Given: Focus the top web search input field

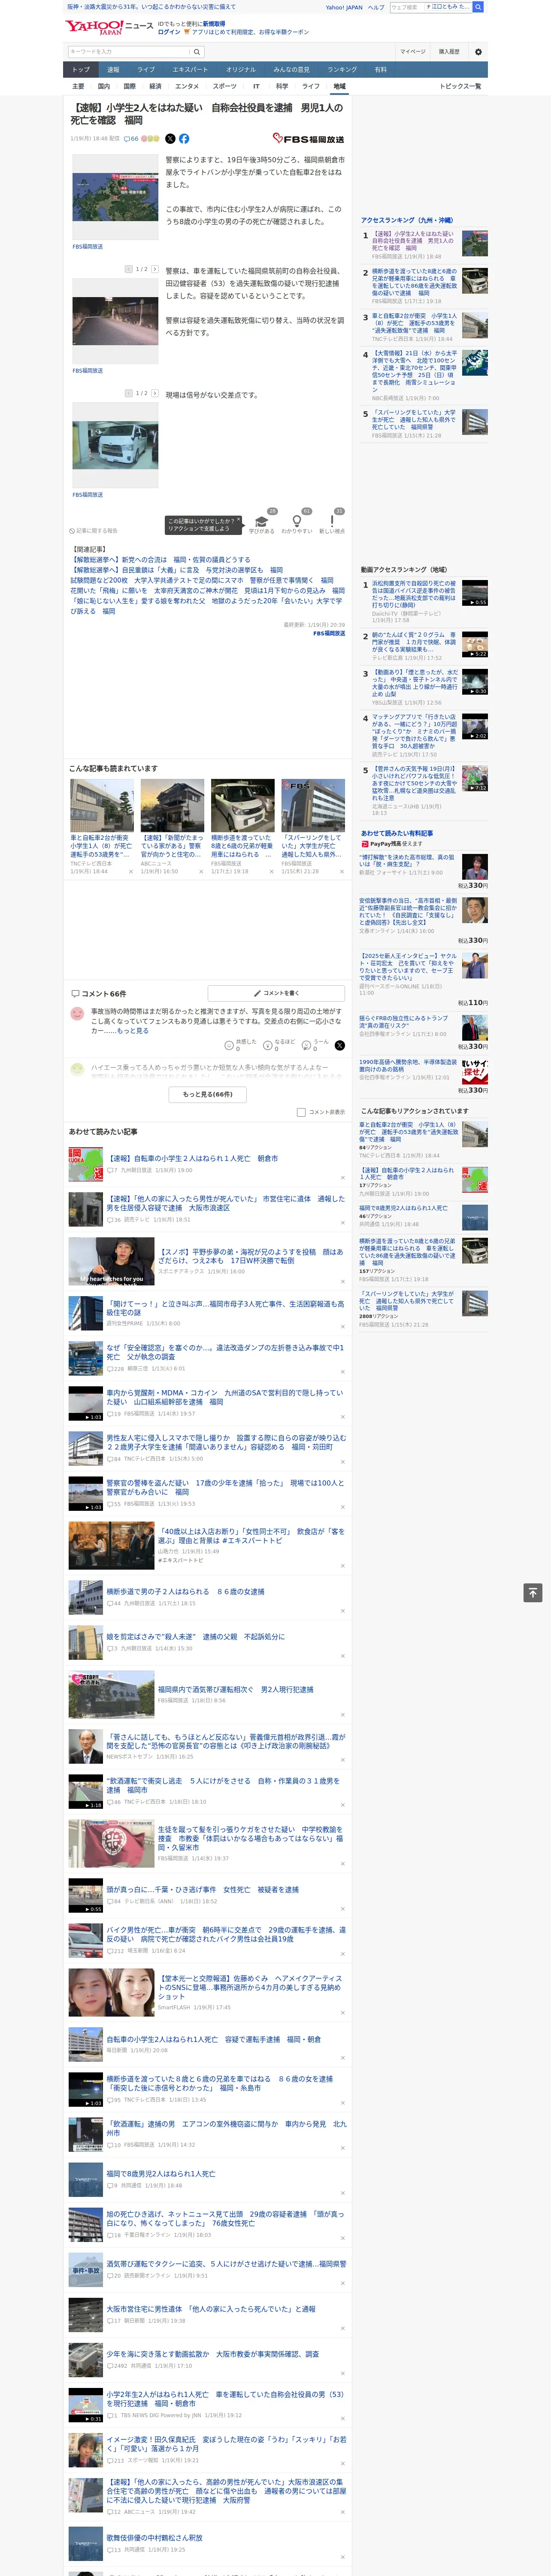Looking at the screenshot, I should tap(430, 7).
